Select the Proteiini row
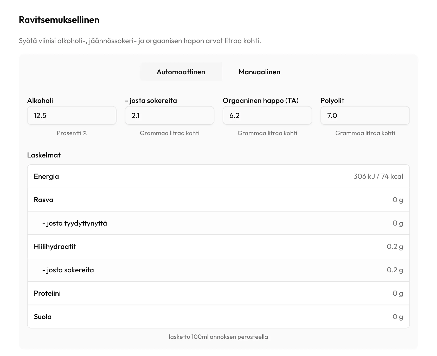 coord(219,293)
